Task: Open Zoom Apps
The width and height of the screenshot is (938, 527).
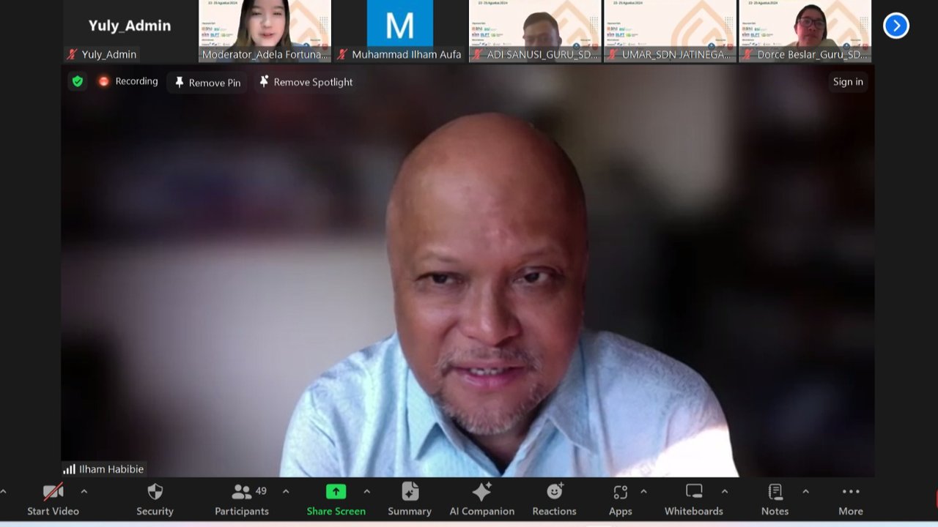Action: [620, 499]
